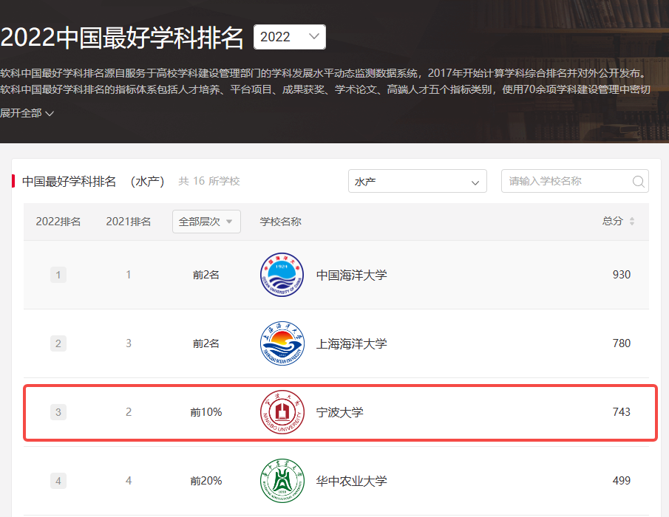Expand full description via 展开全部

pyautogui.click(x=27, y=114)
